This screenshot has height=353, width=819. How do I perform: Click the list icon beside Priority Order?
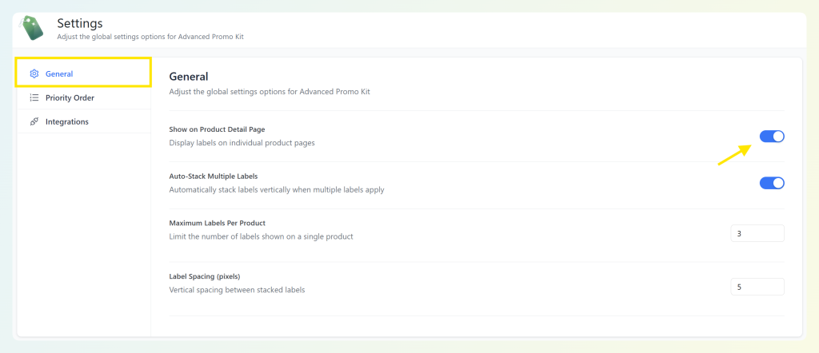coord(34,97)
